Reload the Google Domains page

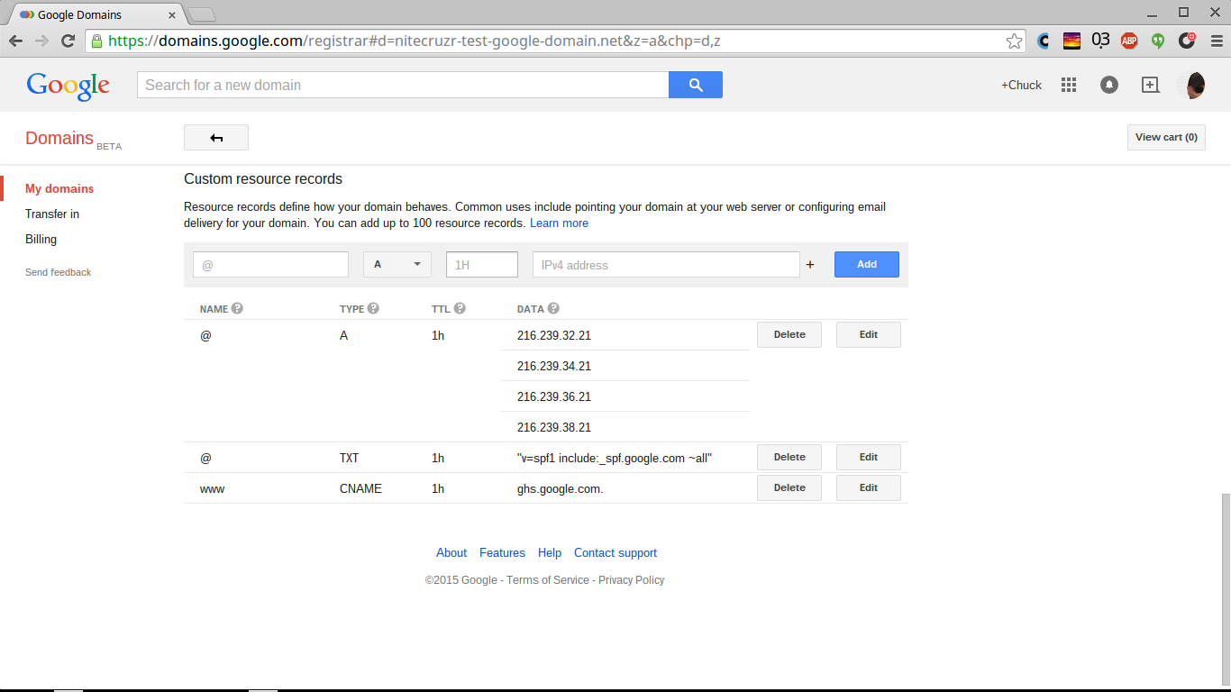(68, 41)
